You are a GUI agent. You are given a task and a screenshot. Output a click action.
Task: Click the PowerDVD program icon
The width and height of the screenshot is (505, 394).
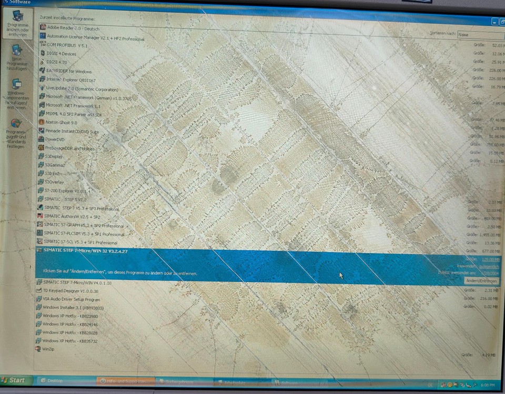click(x=41, y=139)
